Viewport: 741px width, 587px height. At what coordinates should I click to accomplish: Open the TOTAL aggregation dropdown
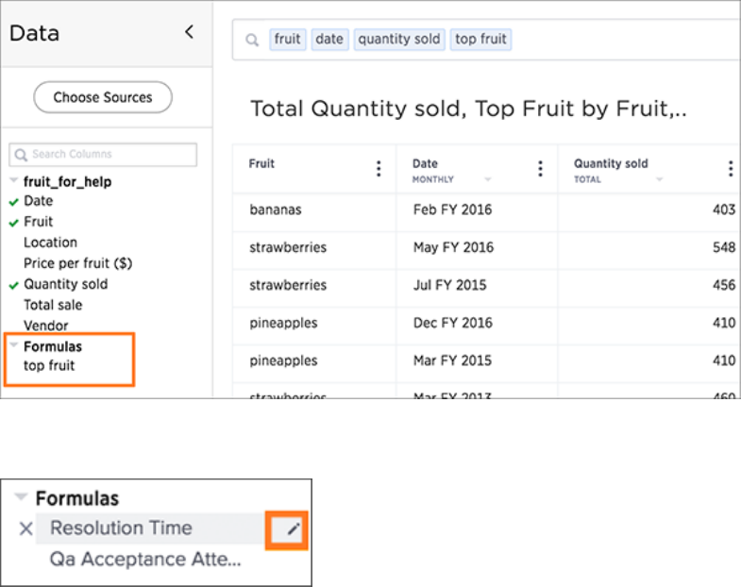coord(659,179)
